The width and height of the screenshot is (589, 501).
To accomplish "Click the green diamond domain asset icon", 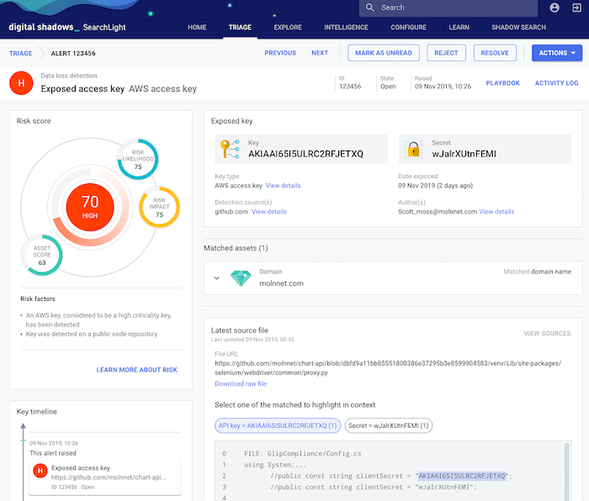I will pos(241,278).
